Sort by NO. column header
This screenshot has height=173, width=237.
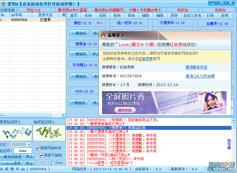[x=5, y=15]
